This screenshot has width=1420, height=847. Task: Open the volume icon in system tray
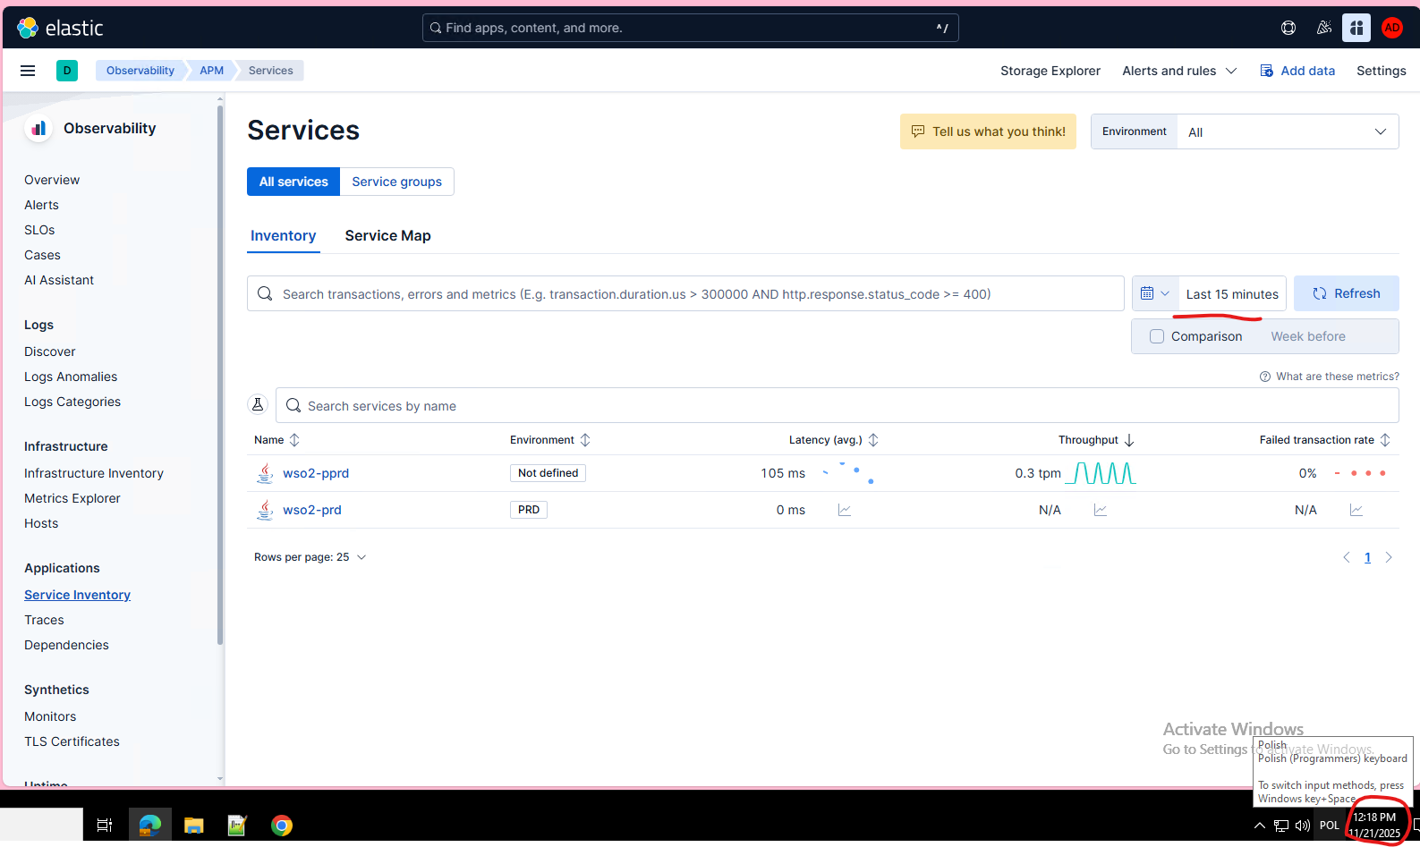1303,826
